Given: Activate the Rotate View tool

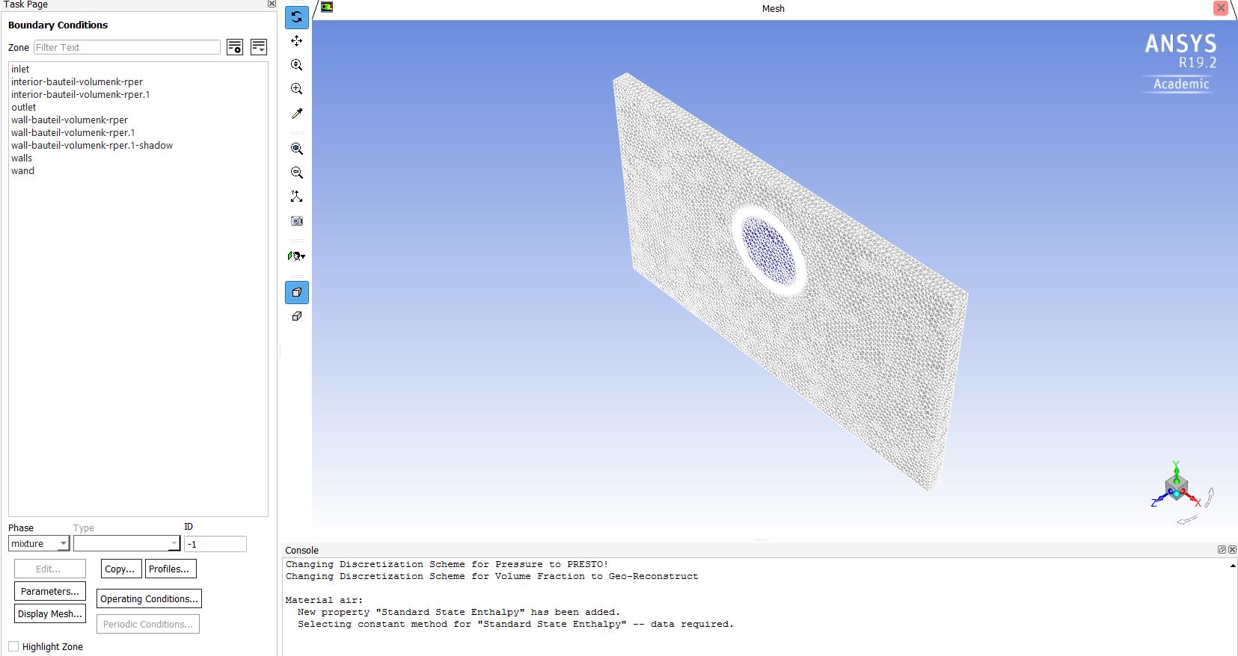Looking at the screenshot, I should click(x=297, y=17).
